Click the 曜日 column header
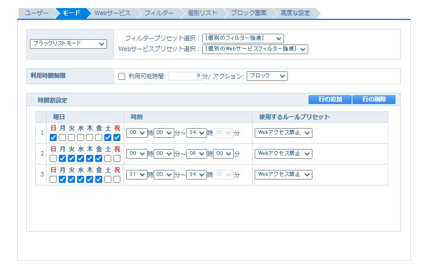Image resolution: width=428 pixels, height=268 pixels. [85, 117]
